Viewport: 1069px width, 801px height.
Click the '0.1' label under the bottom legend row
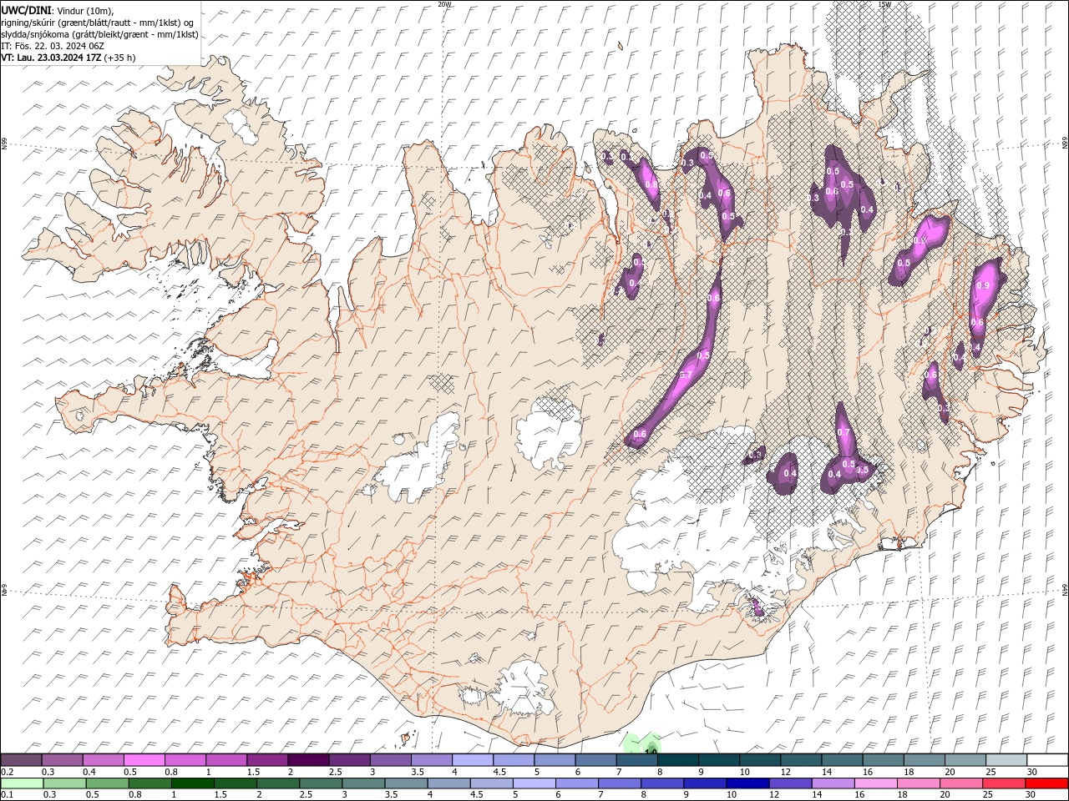(x=7, y=795)
